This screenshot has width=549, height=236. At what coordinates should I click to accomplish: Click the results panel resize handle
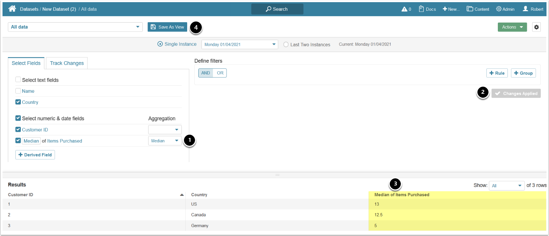point(277,175)
